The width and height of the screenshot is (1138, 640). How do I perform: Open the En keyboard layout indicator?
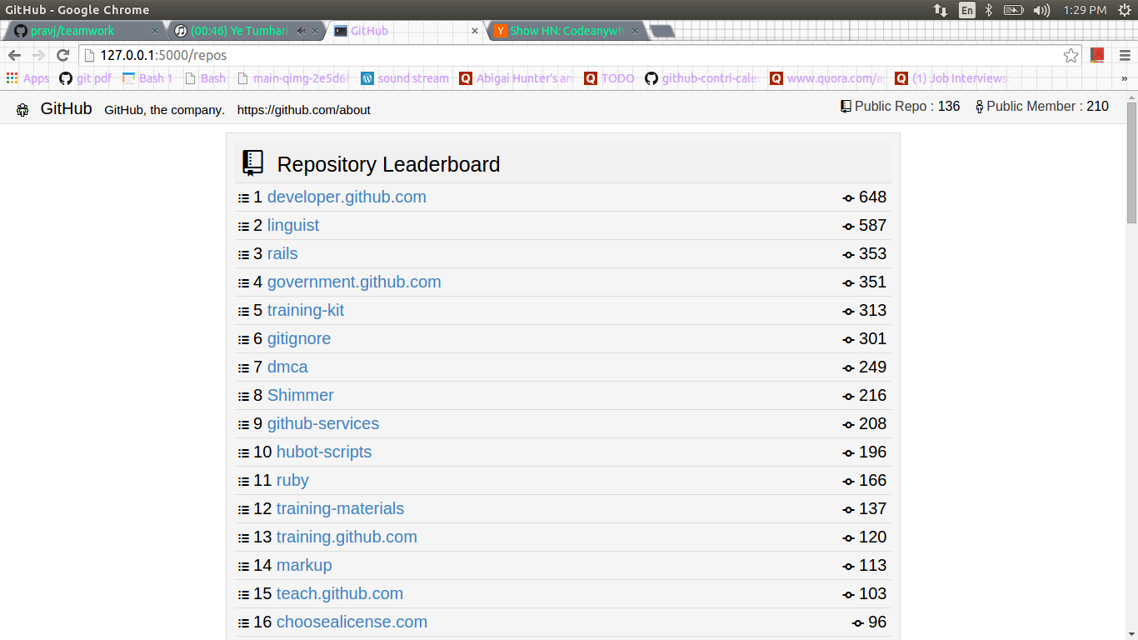967,10
